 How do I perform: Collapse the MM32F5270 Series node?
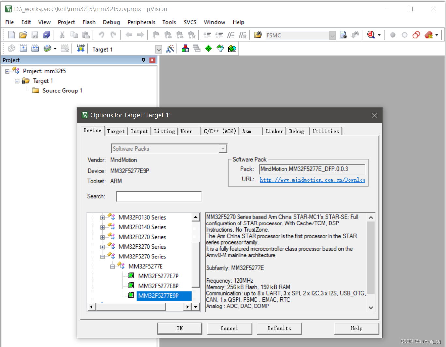tap(102, 256)
